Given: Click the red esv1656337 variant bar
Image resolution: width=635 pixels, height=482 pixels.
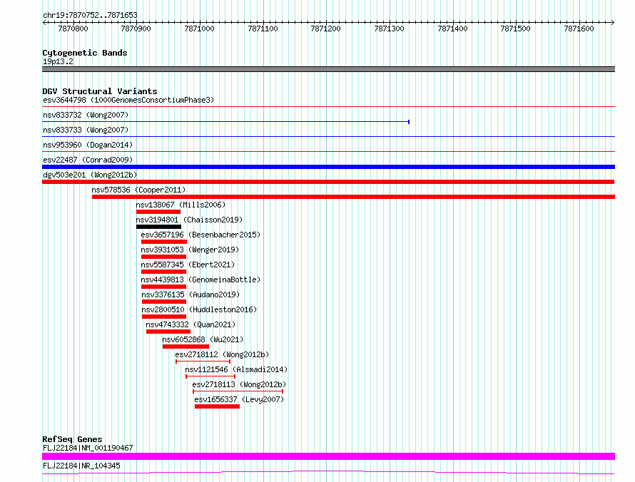Looking at the screenshot, I should 217,406.
